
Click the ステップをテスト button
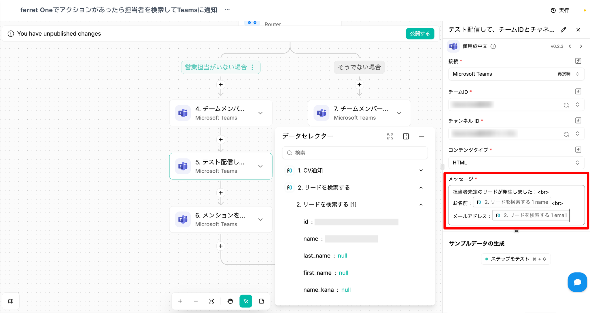[515, 259]
